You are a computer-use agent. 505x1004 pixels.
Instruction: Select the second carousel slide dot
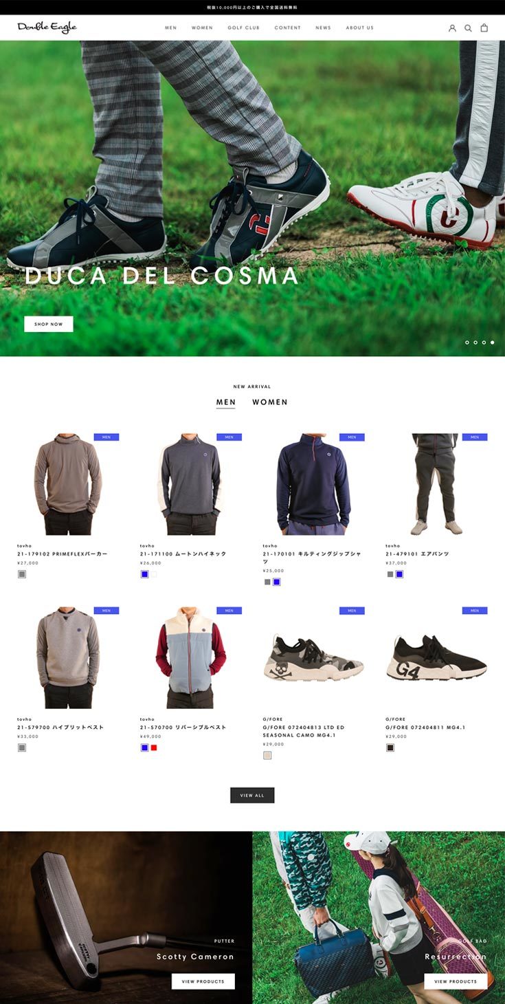475,342
